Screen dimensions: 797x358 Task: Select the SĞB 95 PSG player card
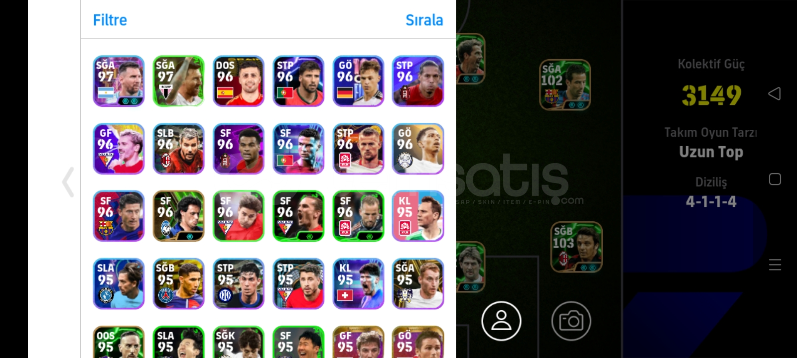(x=179, y=283)
